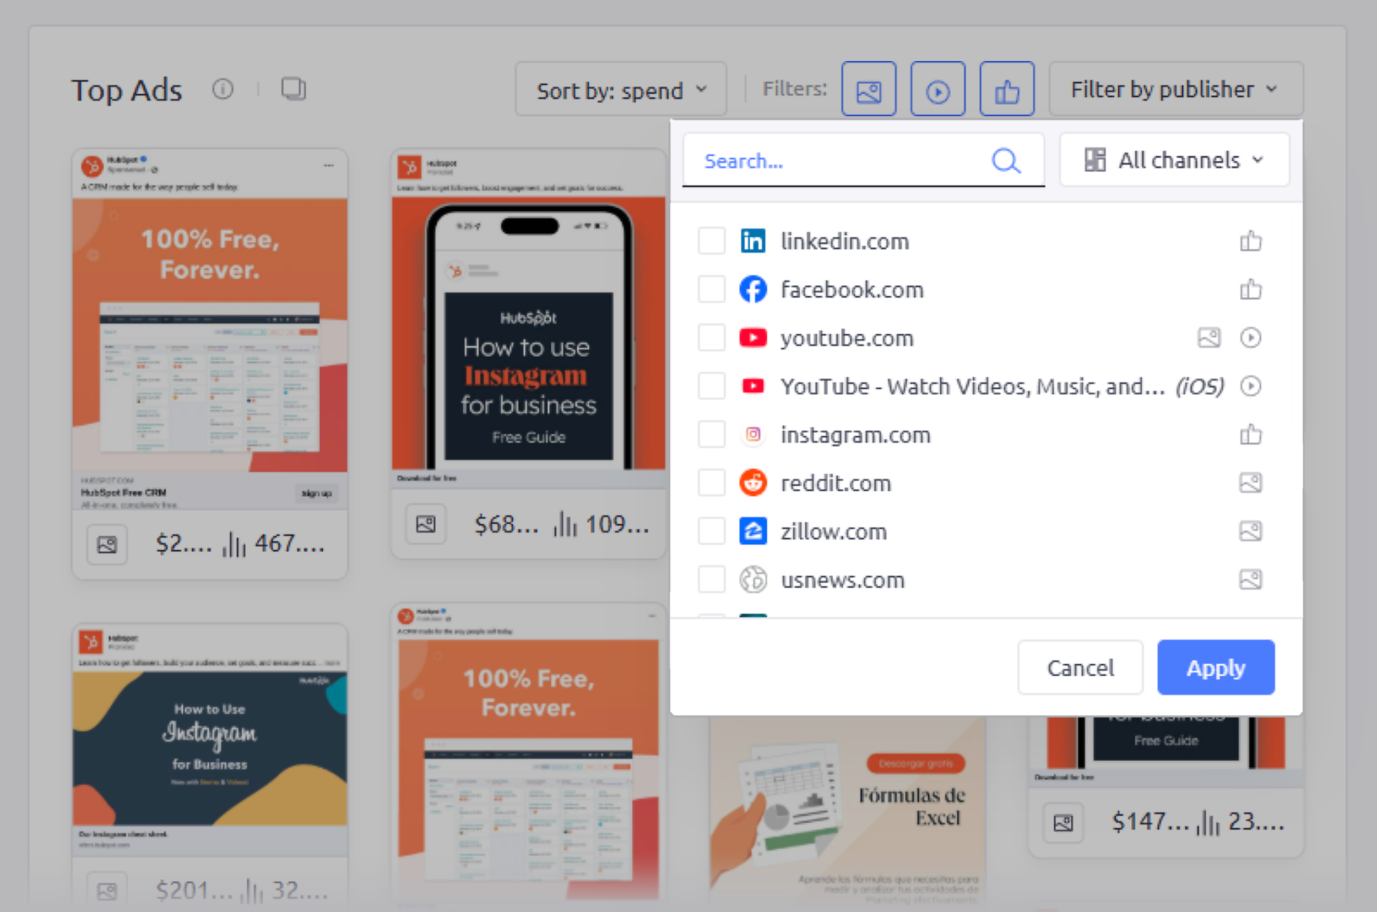Check the usnews.com checkbox
Image resolution: width=1377 pixels, height=912 pixels.
[x=711, y=579]
